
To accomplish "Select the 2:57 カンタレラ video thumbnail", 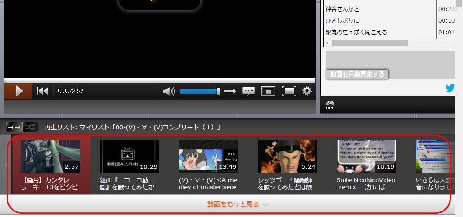I will pos(51,157).
